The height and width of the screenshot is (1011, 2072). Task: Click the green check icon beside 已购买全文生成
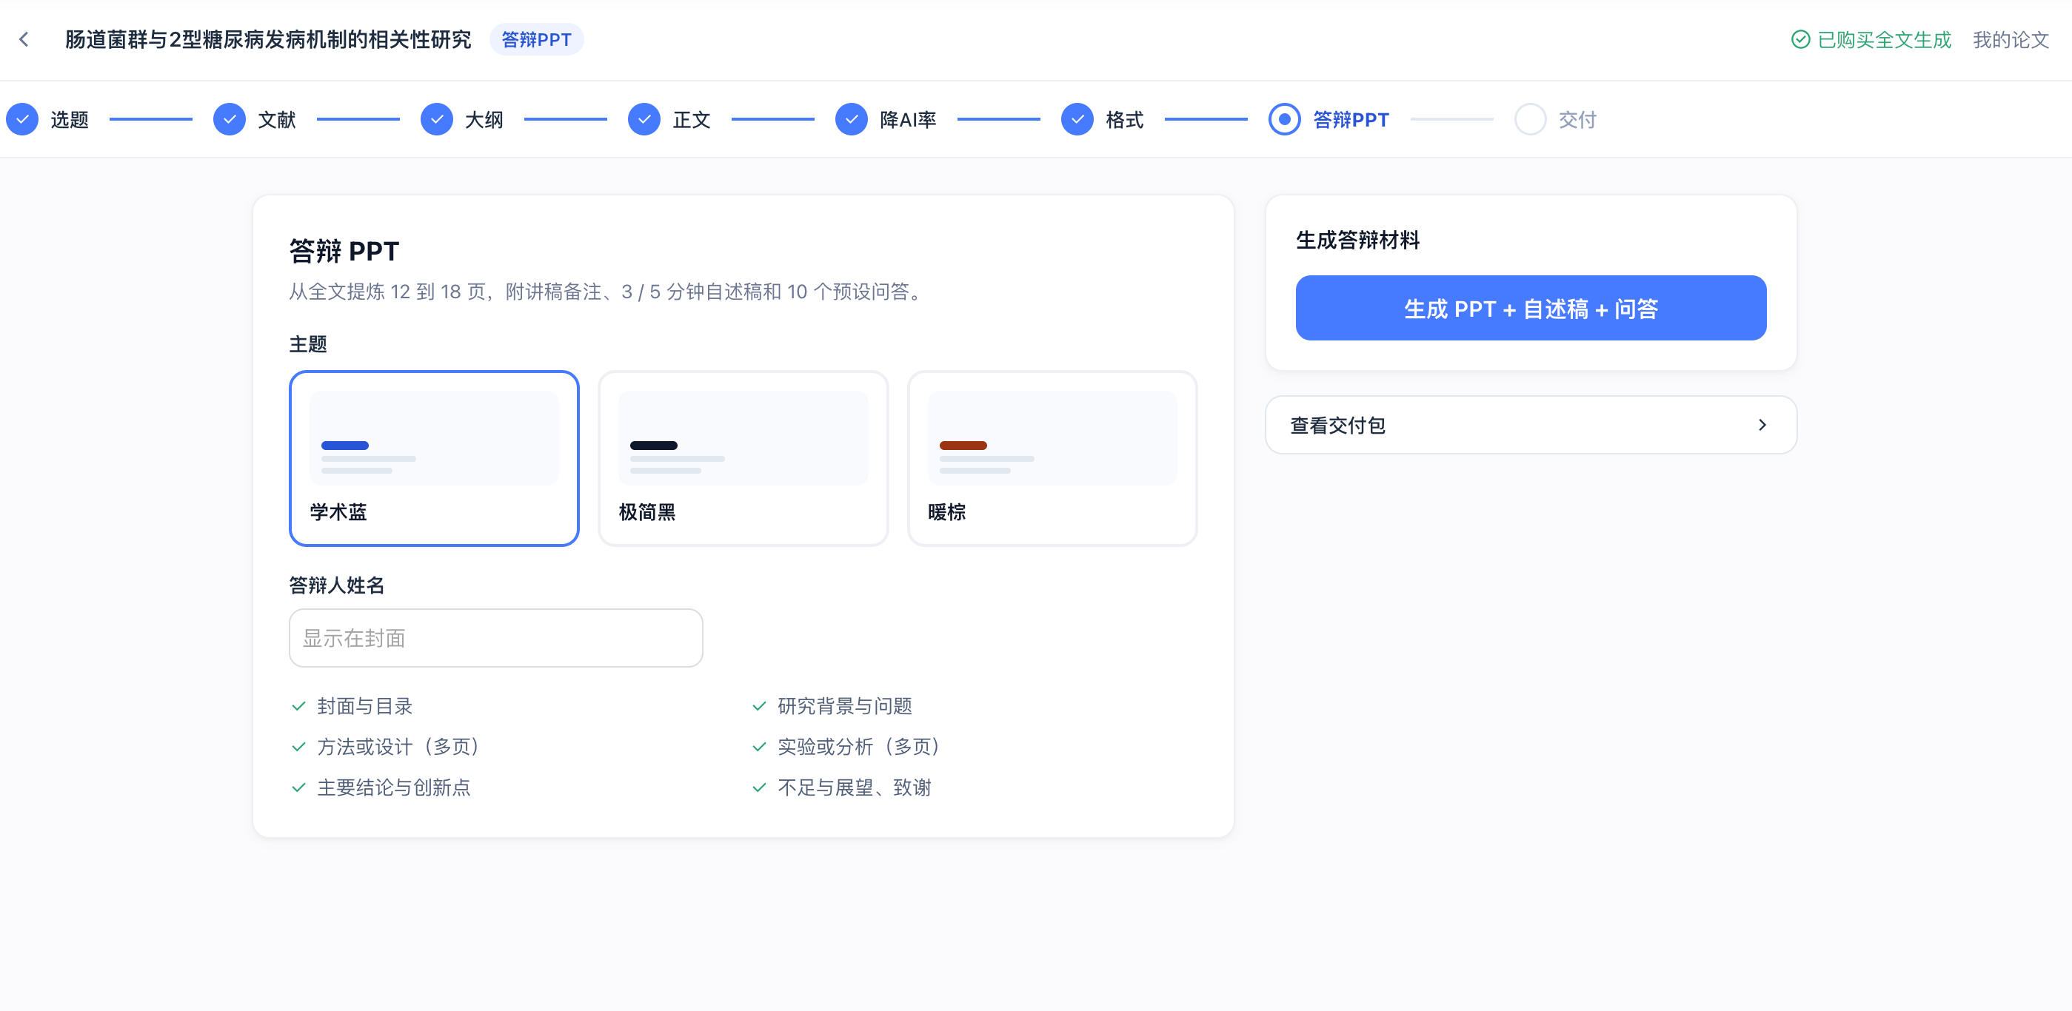click(x=1800, y=39)
